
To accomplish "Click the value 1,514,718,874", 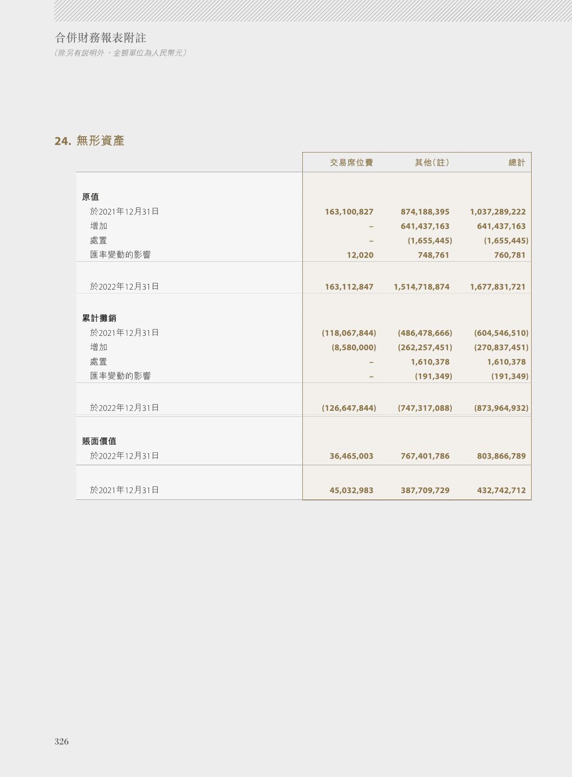I will tap(422, 287).
